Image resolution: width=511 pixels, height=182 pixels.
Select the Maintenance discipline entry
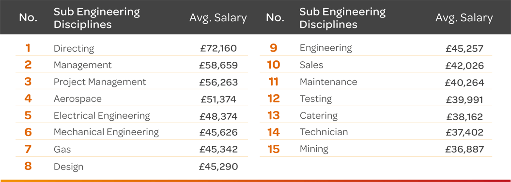(x=328, y=82)
